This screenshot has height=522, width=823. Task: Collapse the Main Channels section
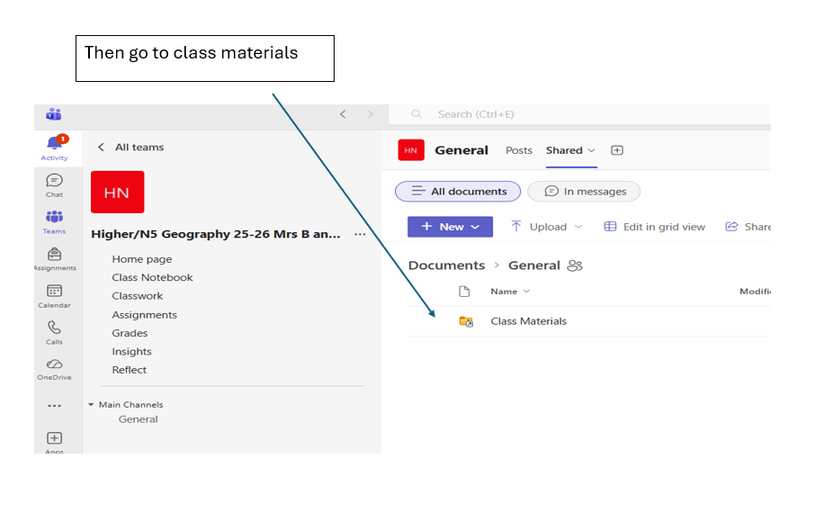91,404
